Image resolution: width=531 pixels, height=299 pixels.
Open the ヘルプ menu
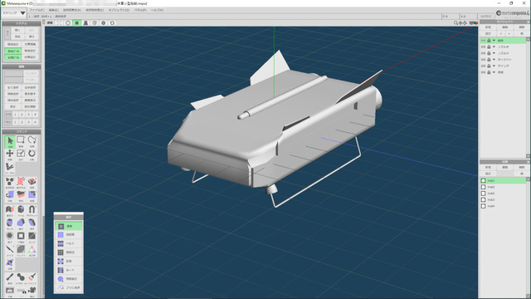click(x=157, y=10)
